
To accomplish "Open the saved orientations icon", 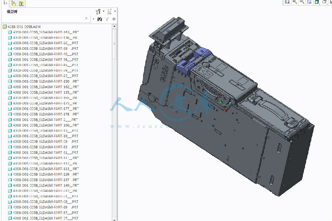I will [x=324, y=2].
